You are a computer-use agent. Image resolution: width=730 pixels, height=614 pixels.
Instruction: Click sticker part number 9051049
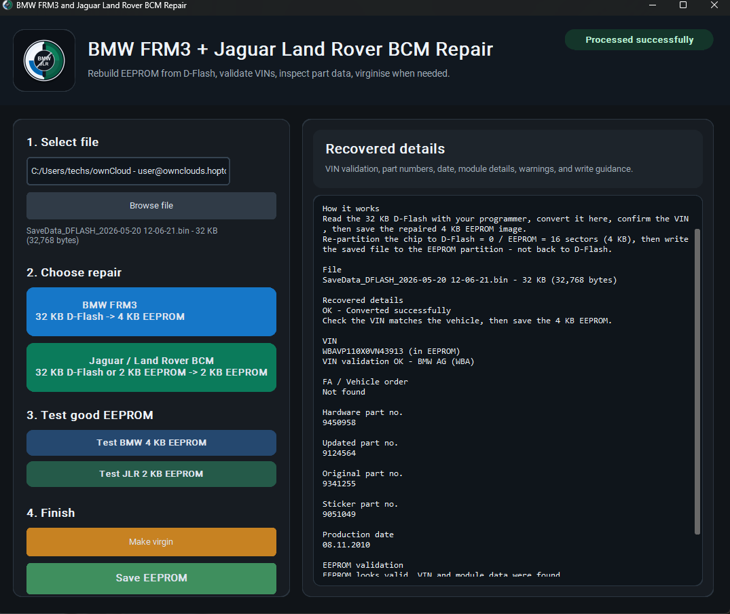pyautogui.click(x=339, y=514)
